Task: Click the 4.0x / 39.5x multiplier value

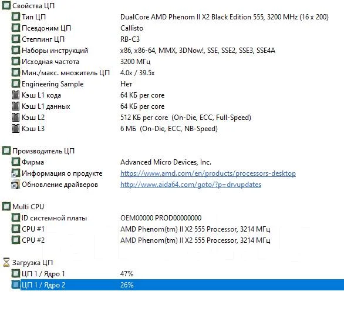Action: click(x=137, y=73)
